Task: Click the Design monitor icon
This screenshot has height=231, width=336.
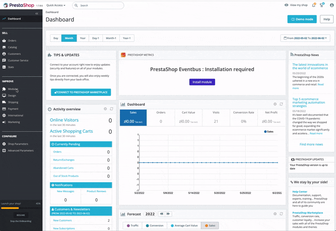Action: click(4, 96)
